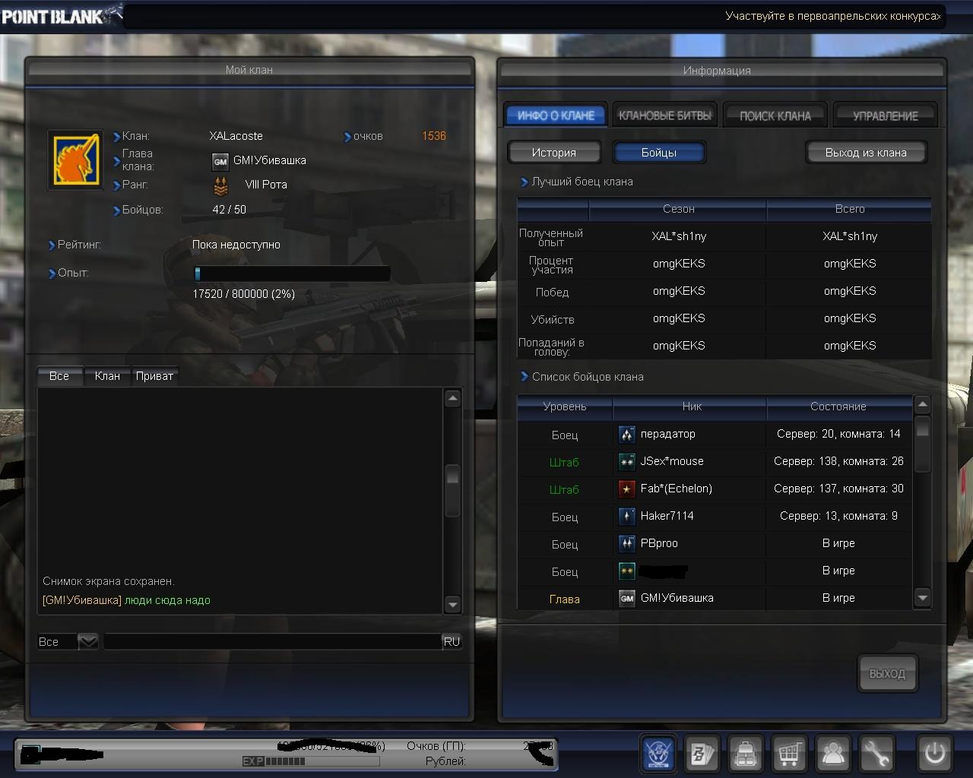Open the ПОИСК КЛАНА tab
This screenshot has width=973, height=778.
coord(775,115)
